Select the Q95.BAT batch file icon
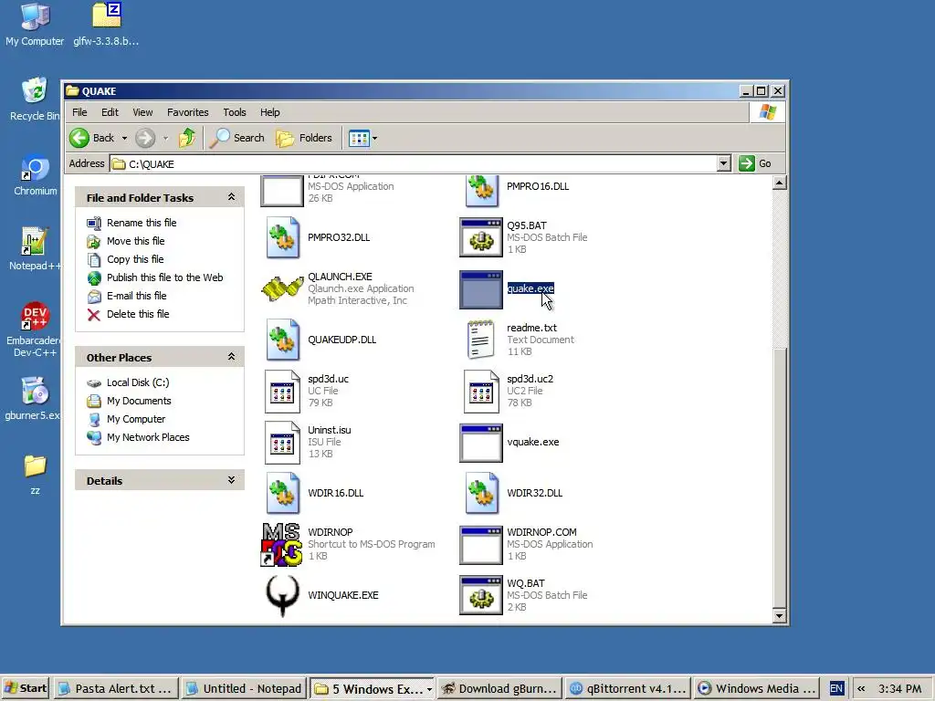 [480, 237]
